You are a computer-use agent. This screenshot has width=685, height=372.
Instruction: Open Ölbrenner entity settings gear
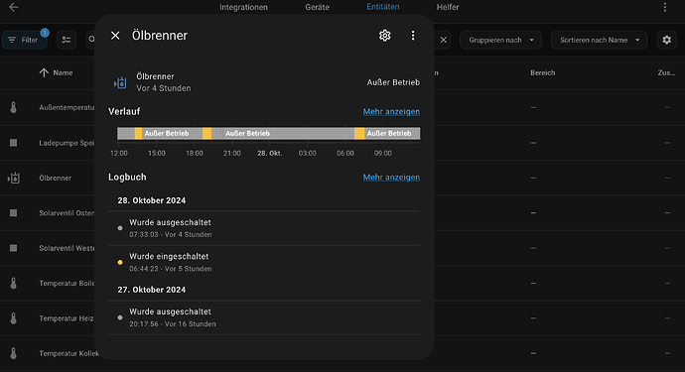pyautogui.click(x=384, y=36)
